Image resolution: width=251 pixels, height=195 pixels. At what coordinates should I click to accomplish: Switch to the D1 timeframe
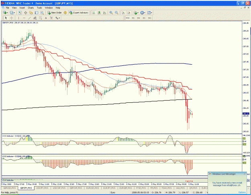click(x=144, y=18)
